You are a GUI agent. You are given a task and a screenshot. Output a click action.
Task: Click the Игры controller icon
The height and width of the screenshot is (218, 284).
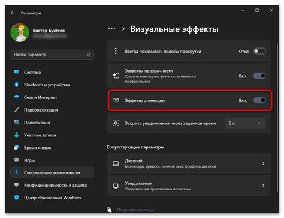click(17, 160)
